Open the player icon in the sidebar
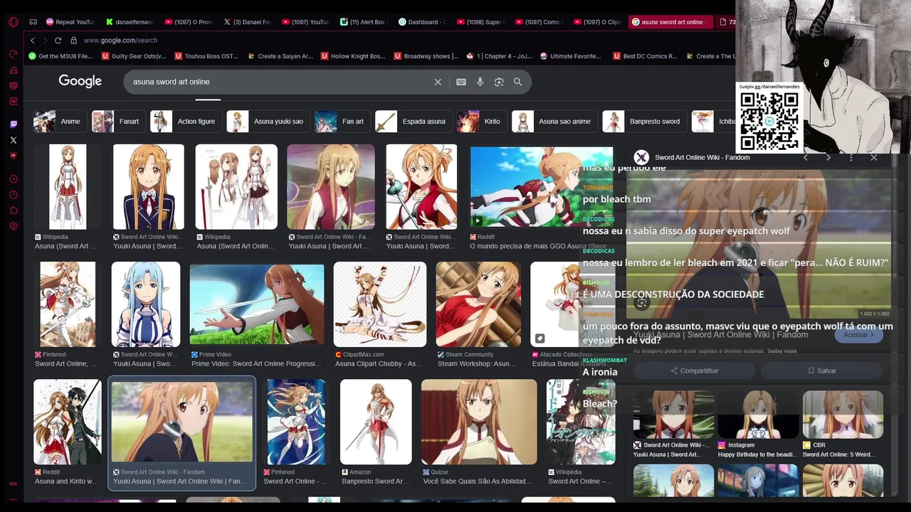911x512 pixels. pyautogui.click(x=14, y=178)
